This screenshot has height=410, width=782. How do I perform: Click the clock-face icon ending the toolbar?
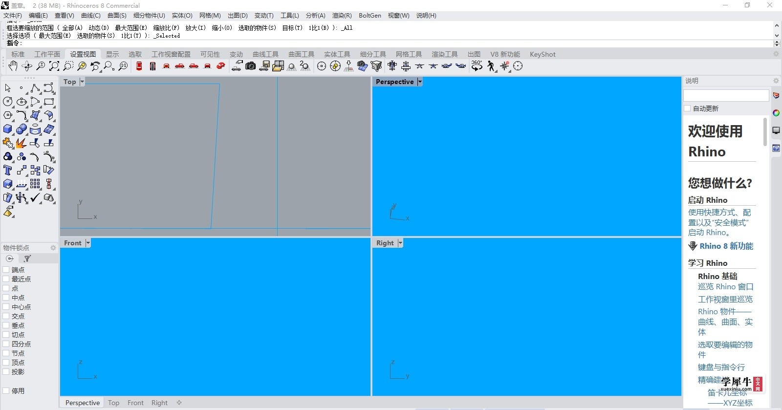pos(518,66)
